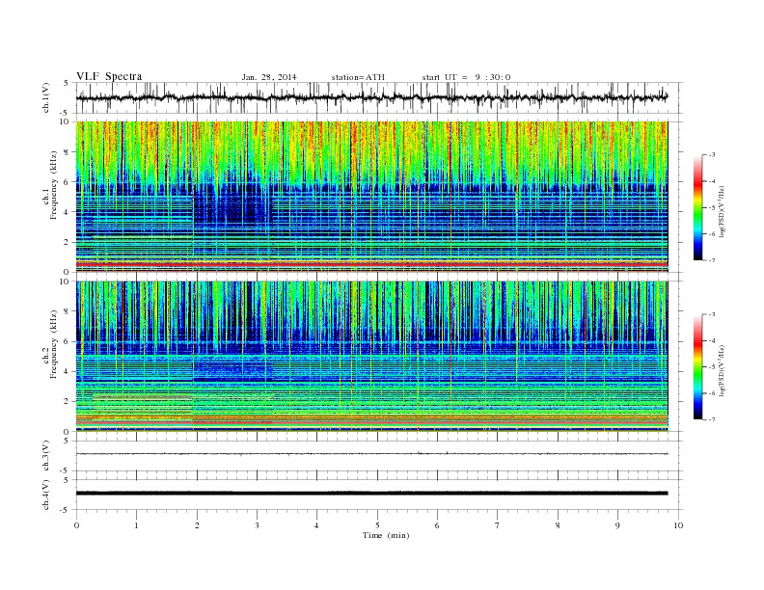Click the "10" tick on the time axis

click(x=678, y=525)
